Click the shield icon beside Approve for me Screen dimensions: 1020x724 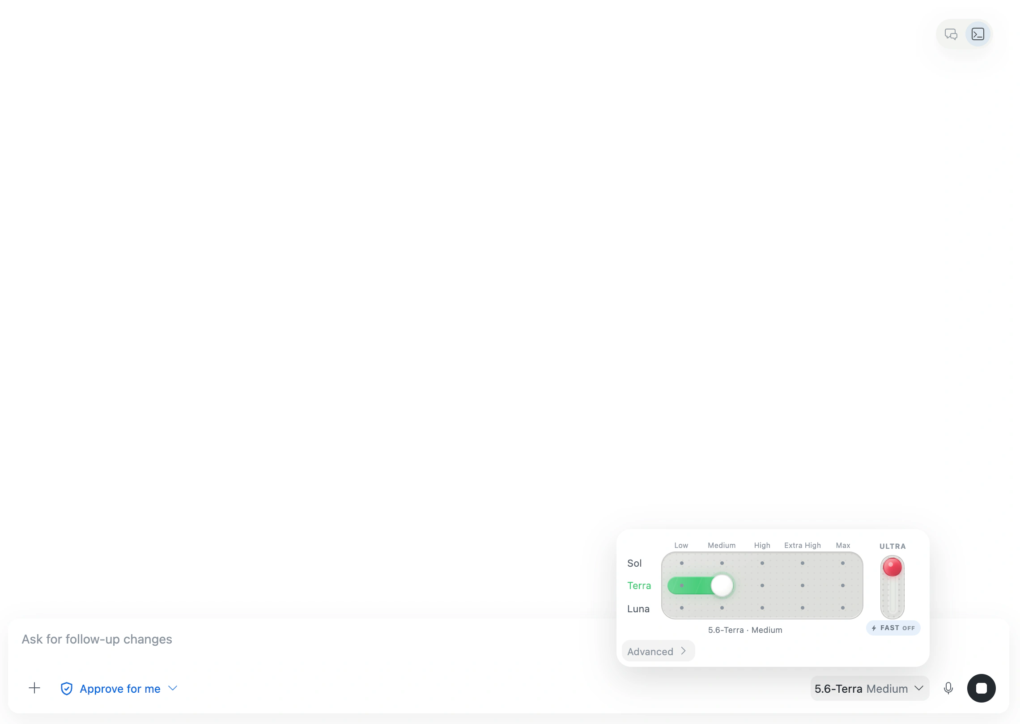[67, 689]
